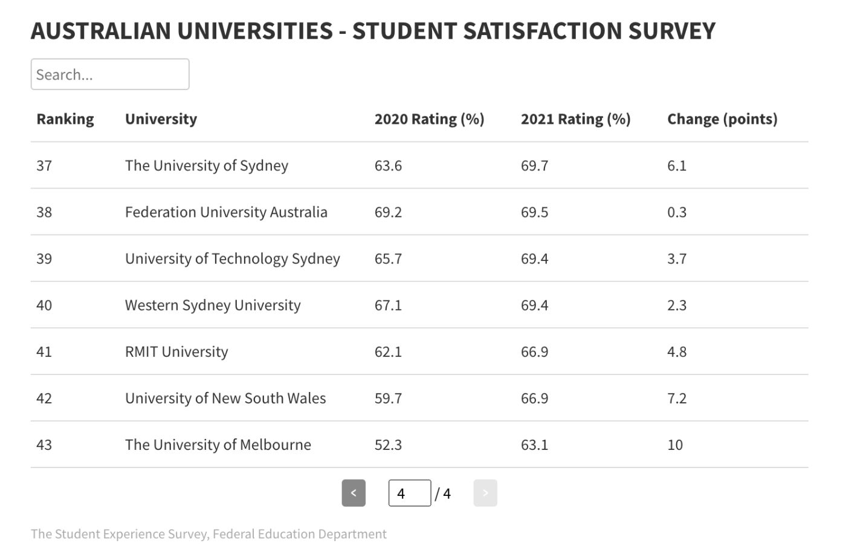Click The University of Melbourne entry

[x=218, y=445]
